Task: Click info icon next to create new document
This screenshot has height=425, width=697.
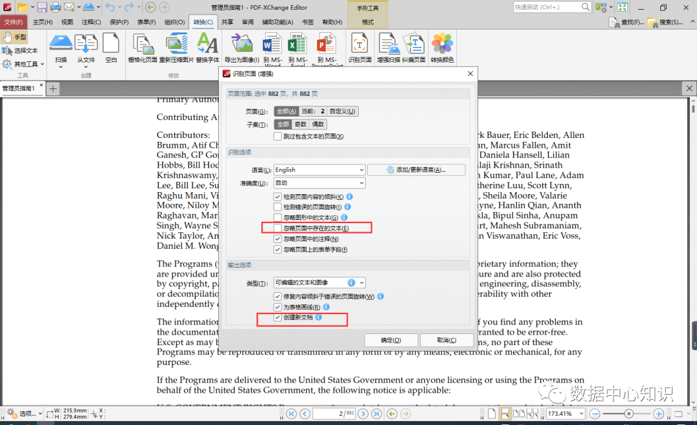Action: click(x=318, y=317)
